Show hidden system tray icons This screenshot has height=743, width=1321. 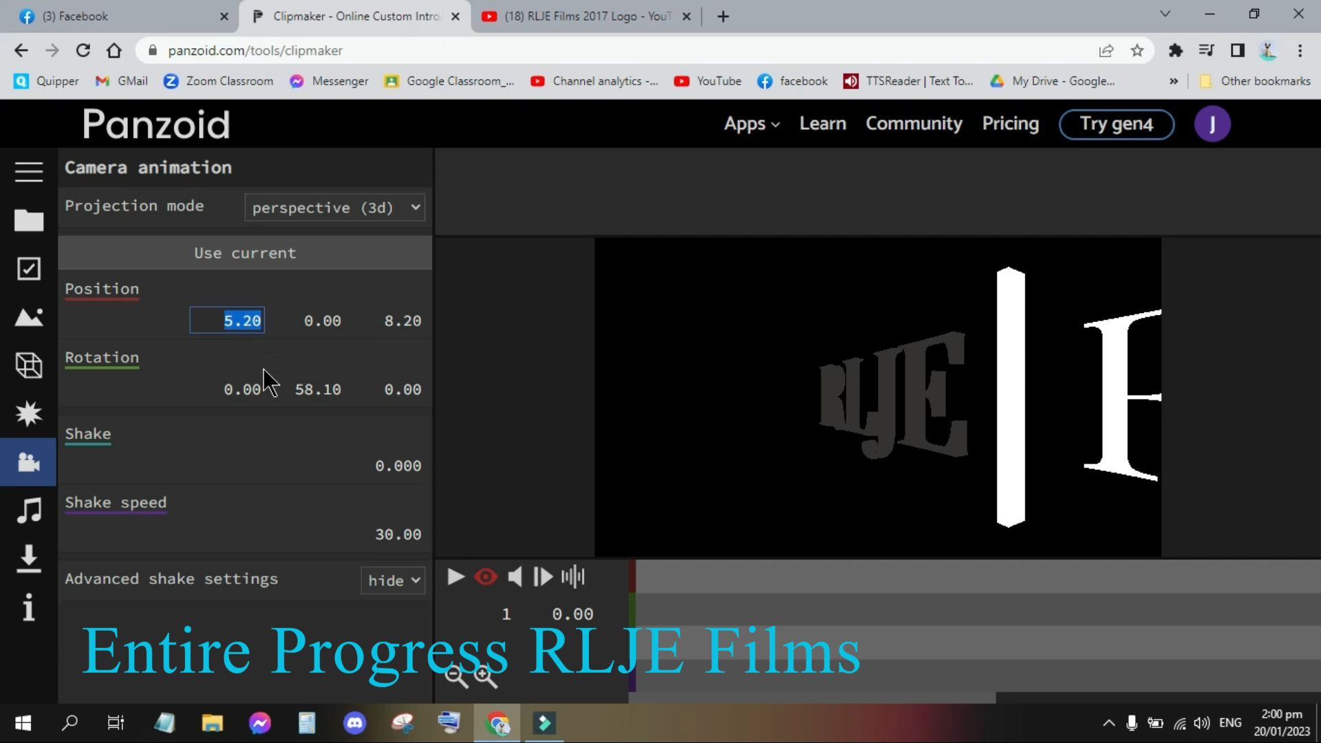pos(1108,723)
